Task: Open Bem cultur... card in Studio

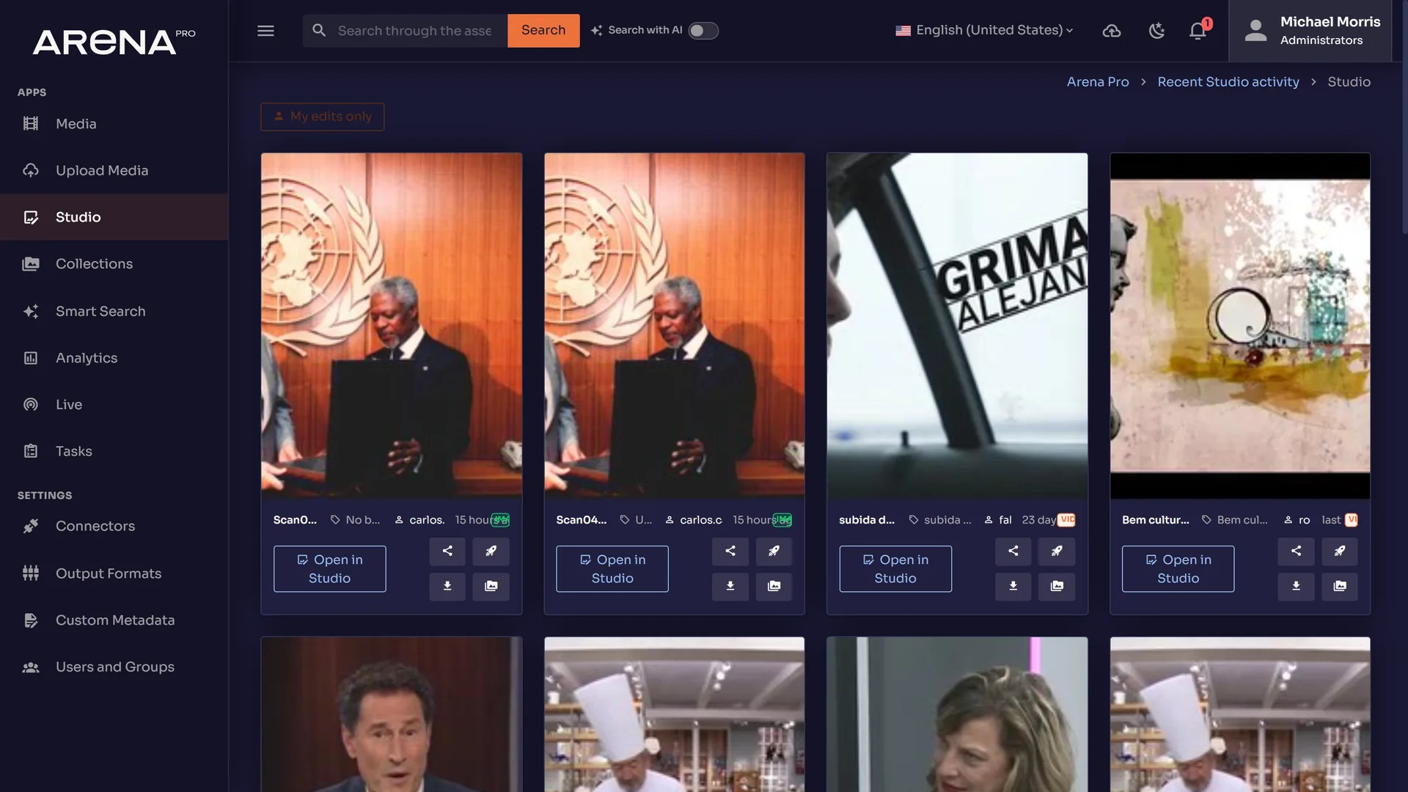Action: (1178, 569)
